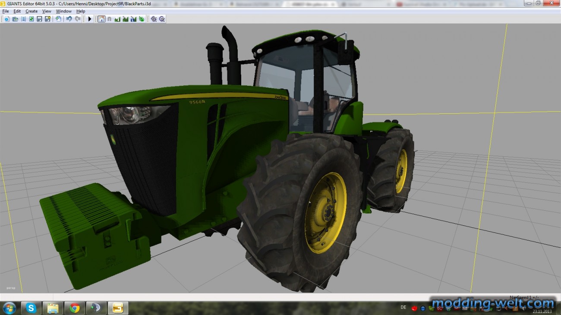
Task: Save the scene with floppy disk icon
Action: tap(39, 19)
